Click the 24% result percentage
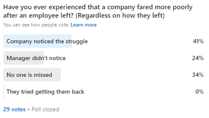This screenshot has height=118, width=209. tap(199, 58)
